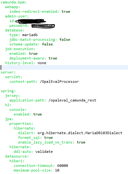The height and width of the screenshot is (174, 128).
Task: Select the redacted password value
Action: [x=43, y=26]
